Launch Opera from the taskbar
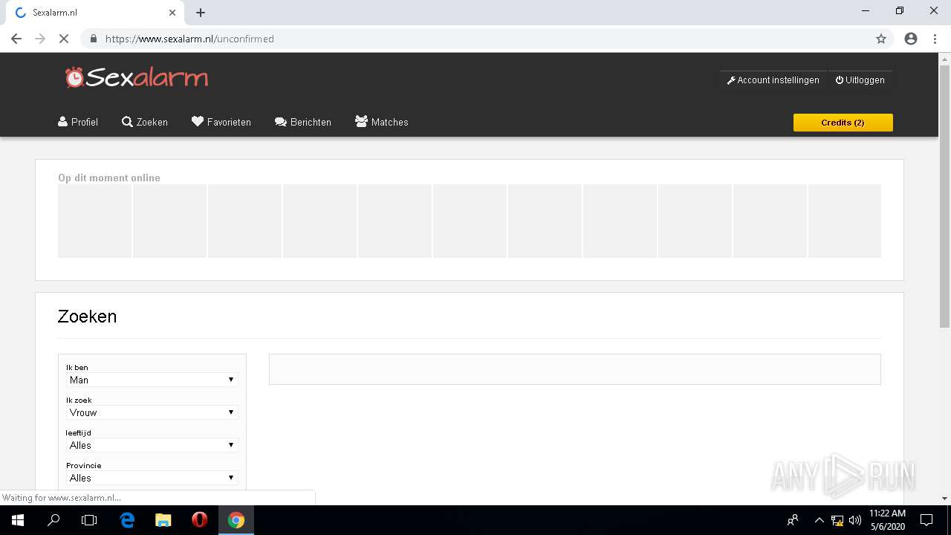 click(x=199, y=520)
